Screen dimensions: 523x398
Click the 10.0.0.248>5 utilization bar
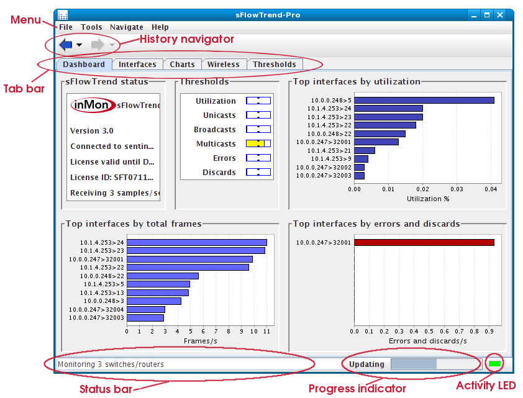click(424, 100)
